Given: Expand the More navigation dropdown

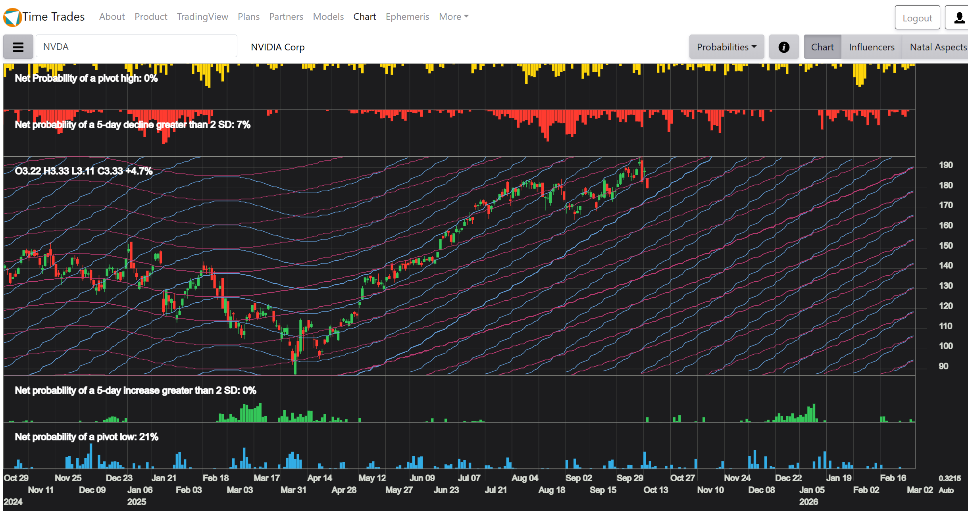Looking at the screenshot, I should (x=454, y=17).
